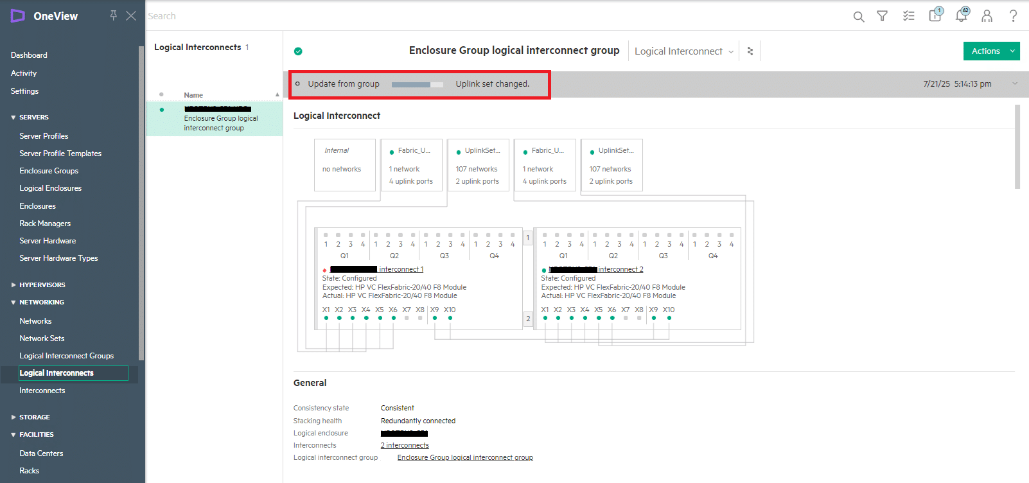
Task: Go to Server Hardware
Action: click(x=48, y=241)
